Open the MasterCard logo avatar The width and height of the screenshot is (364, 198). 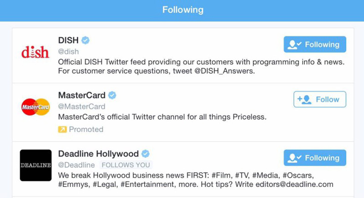click(x=35, y=107)
